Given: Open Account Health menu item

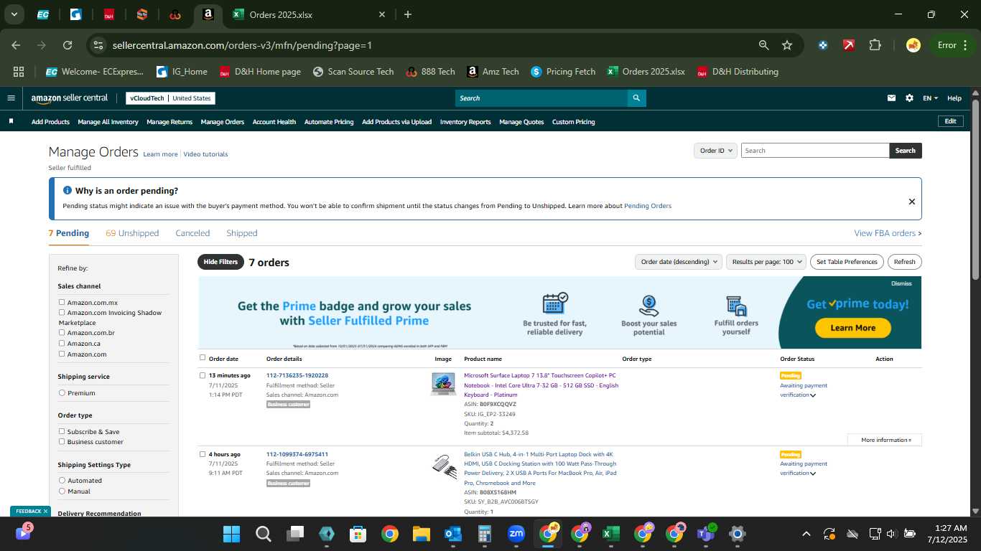Looking at the screenshot, I should point(274,122).
